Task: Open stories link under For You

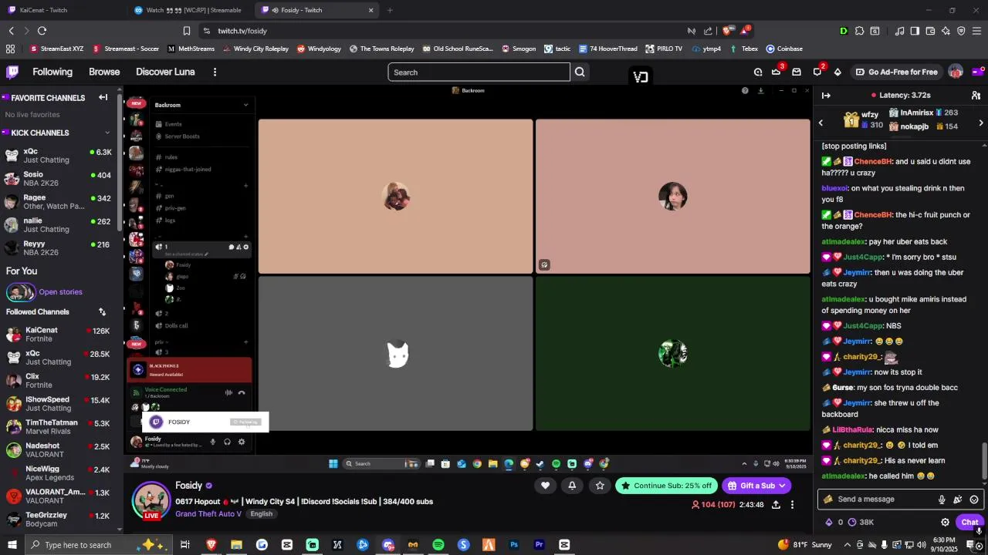Action: coord(60,292)
